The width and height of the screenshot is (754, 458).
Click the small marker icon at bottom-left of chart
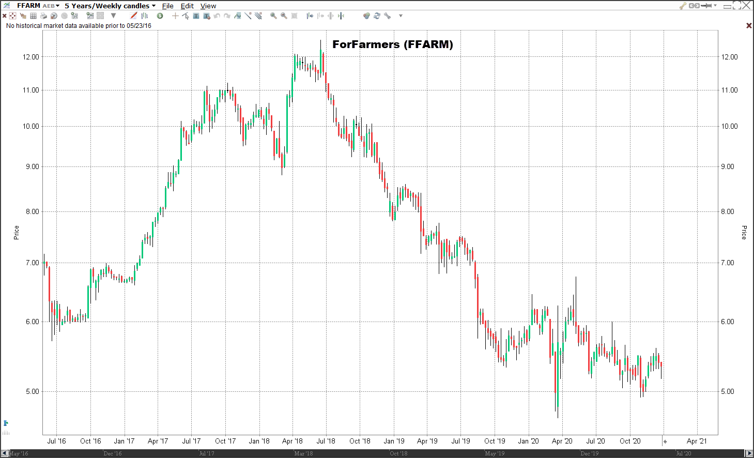coord(6,423)
